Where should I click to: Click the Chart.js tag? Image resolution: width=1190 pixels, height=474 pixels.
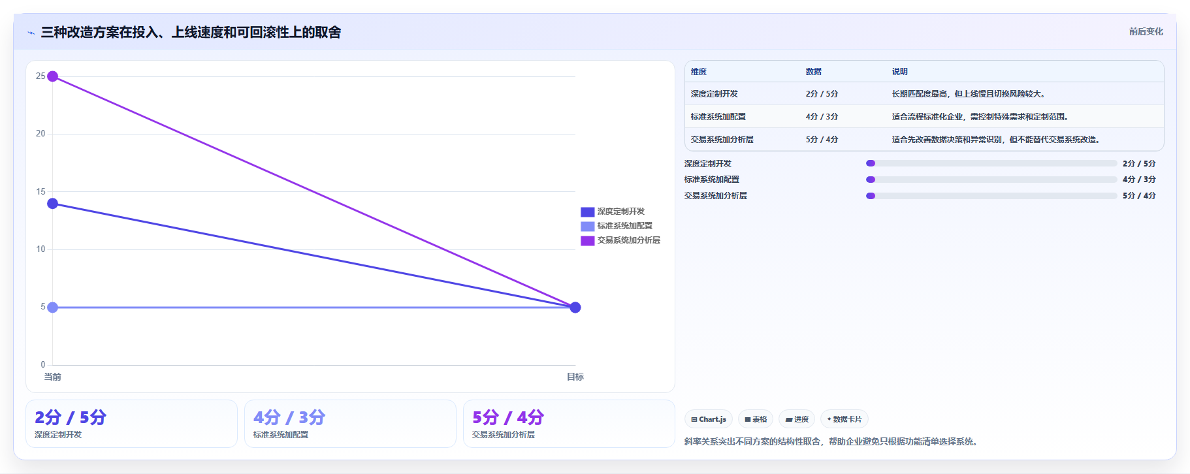[x=709, y=419]
